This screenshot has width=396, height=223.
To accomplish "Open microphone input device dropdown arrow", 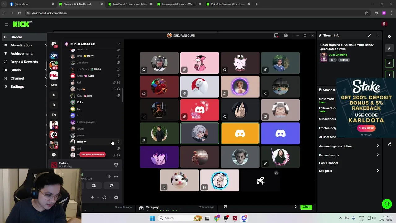I will click(x=98, y=198).
